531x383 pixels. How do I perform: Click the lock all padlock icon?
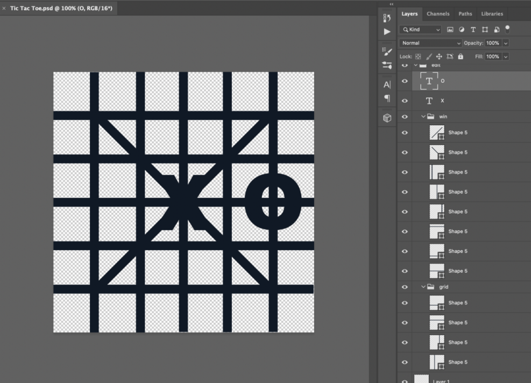pos(461,56)
